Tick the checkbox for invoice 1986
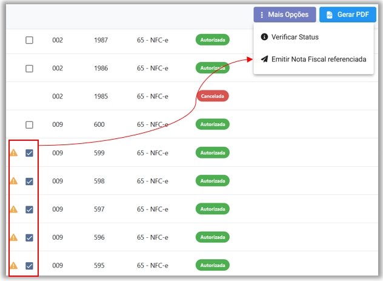This screenshot has height=281, width=383. click(x=29, y=69)
